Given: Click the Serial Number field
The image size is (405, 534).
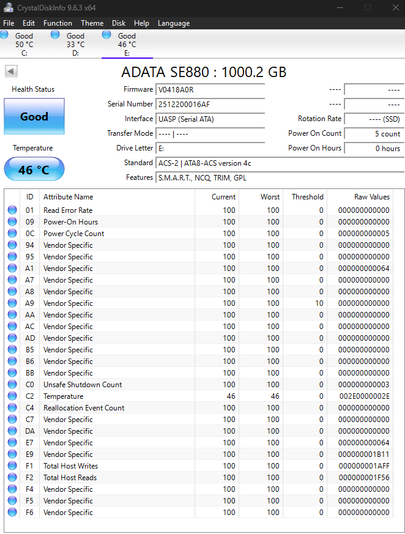Looking at the screenshot, I should (210, 104).
